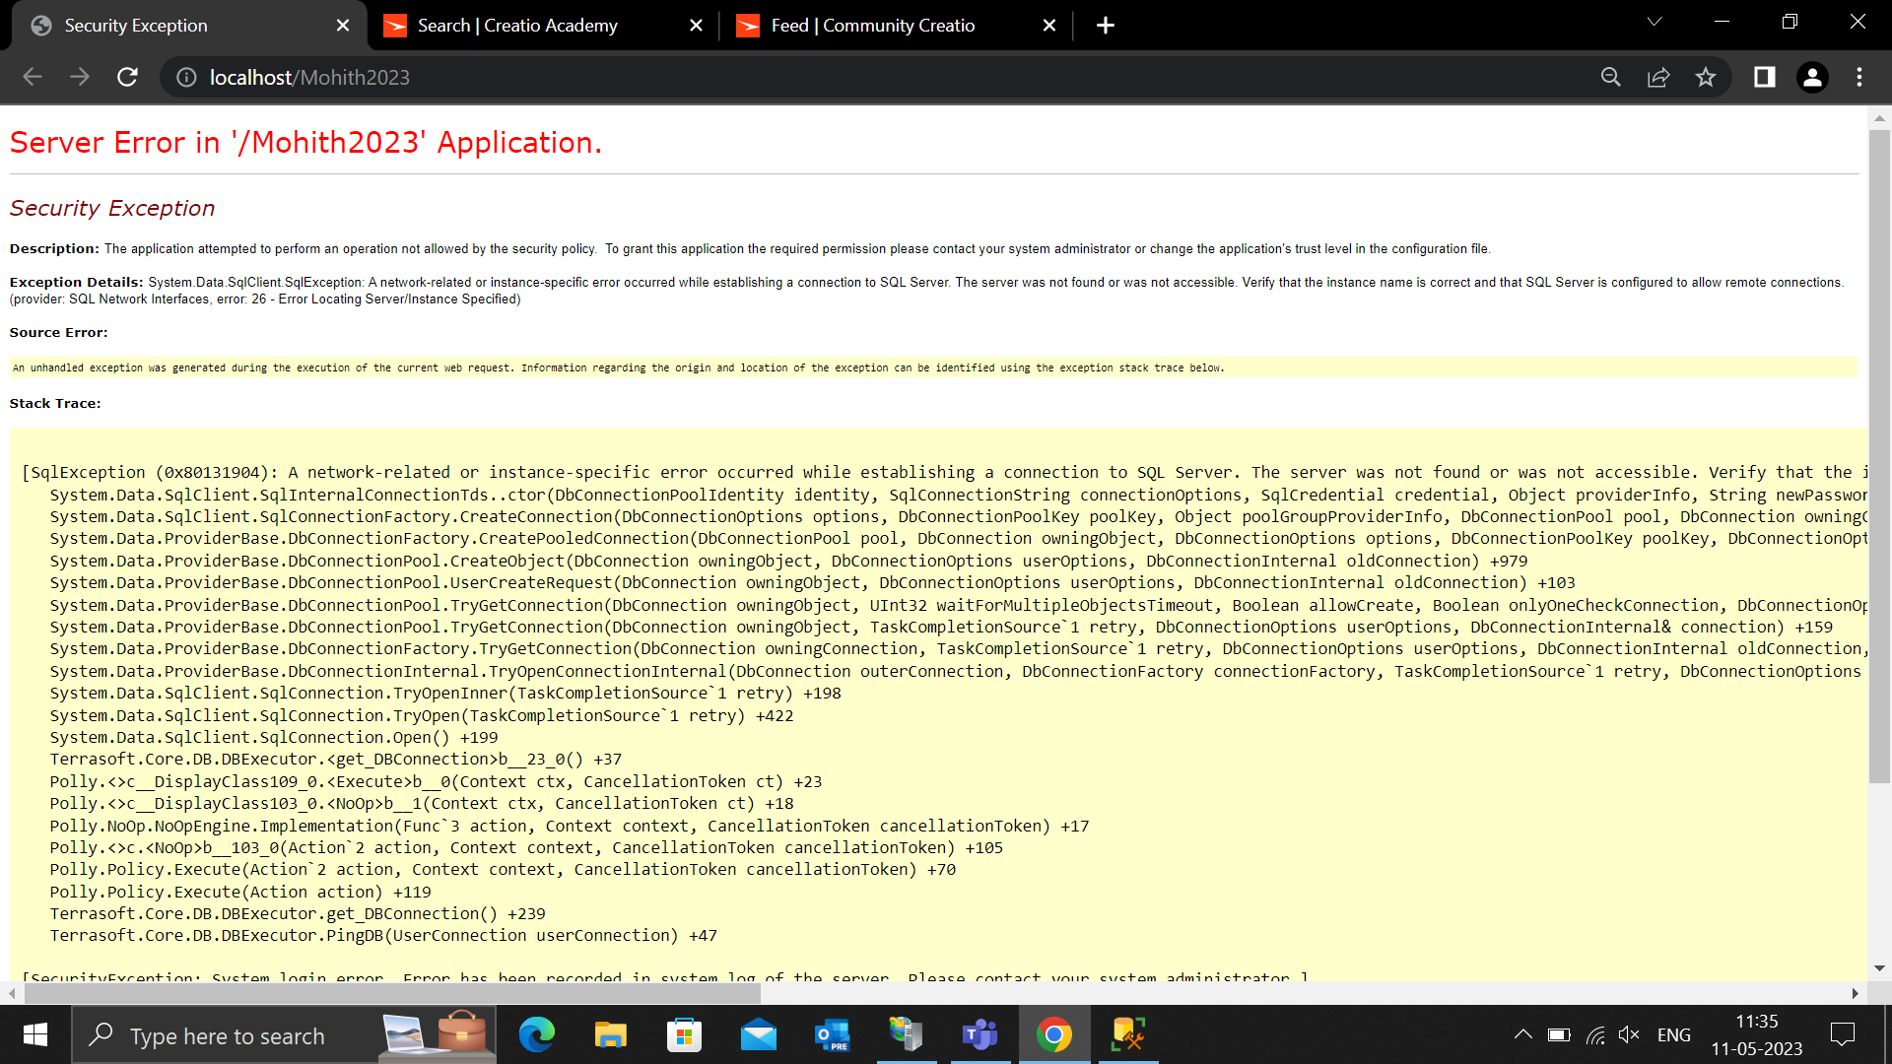Expand hidden system tray icons

[1522, 1034]
